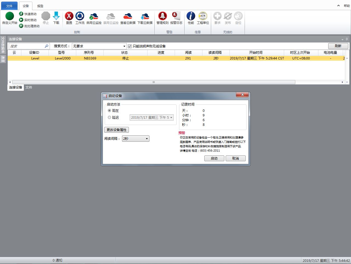Image resolution: width=351 pixels, height=264 pixels.
Task: Click the green 自定义开始 start icon
Action: point(10,16)
